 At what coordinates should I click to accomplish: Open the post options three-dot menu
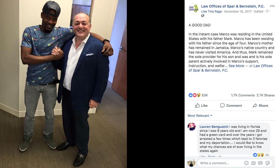click(x=272, y=6)
